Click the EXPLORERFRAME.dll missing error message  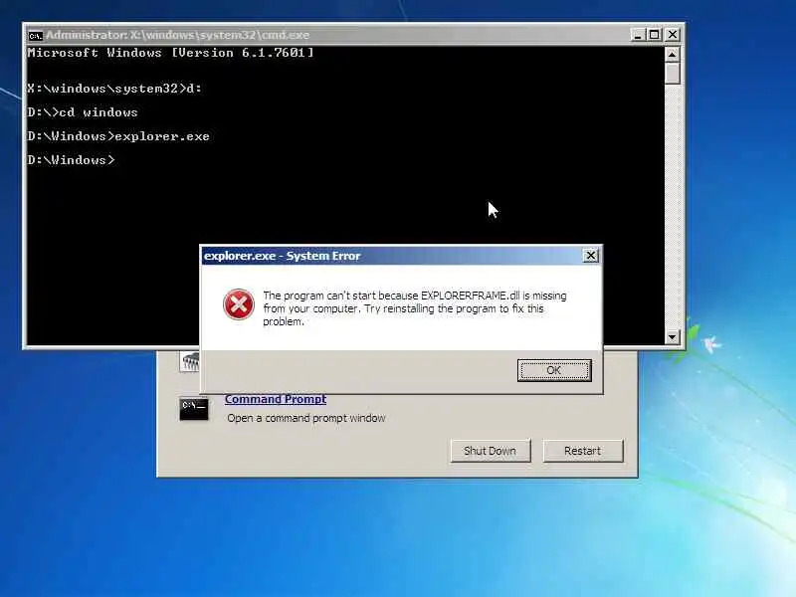415,308
